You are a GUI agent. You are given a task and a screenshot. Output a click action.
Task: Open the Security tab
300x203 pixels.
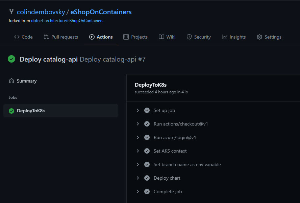[x=199, y=37]
